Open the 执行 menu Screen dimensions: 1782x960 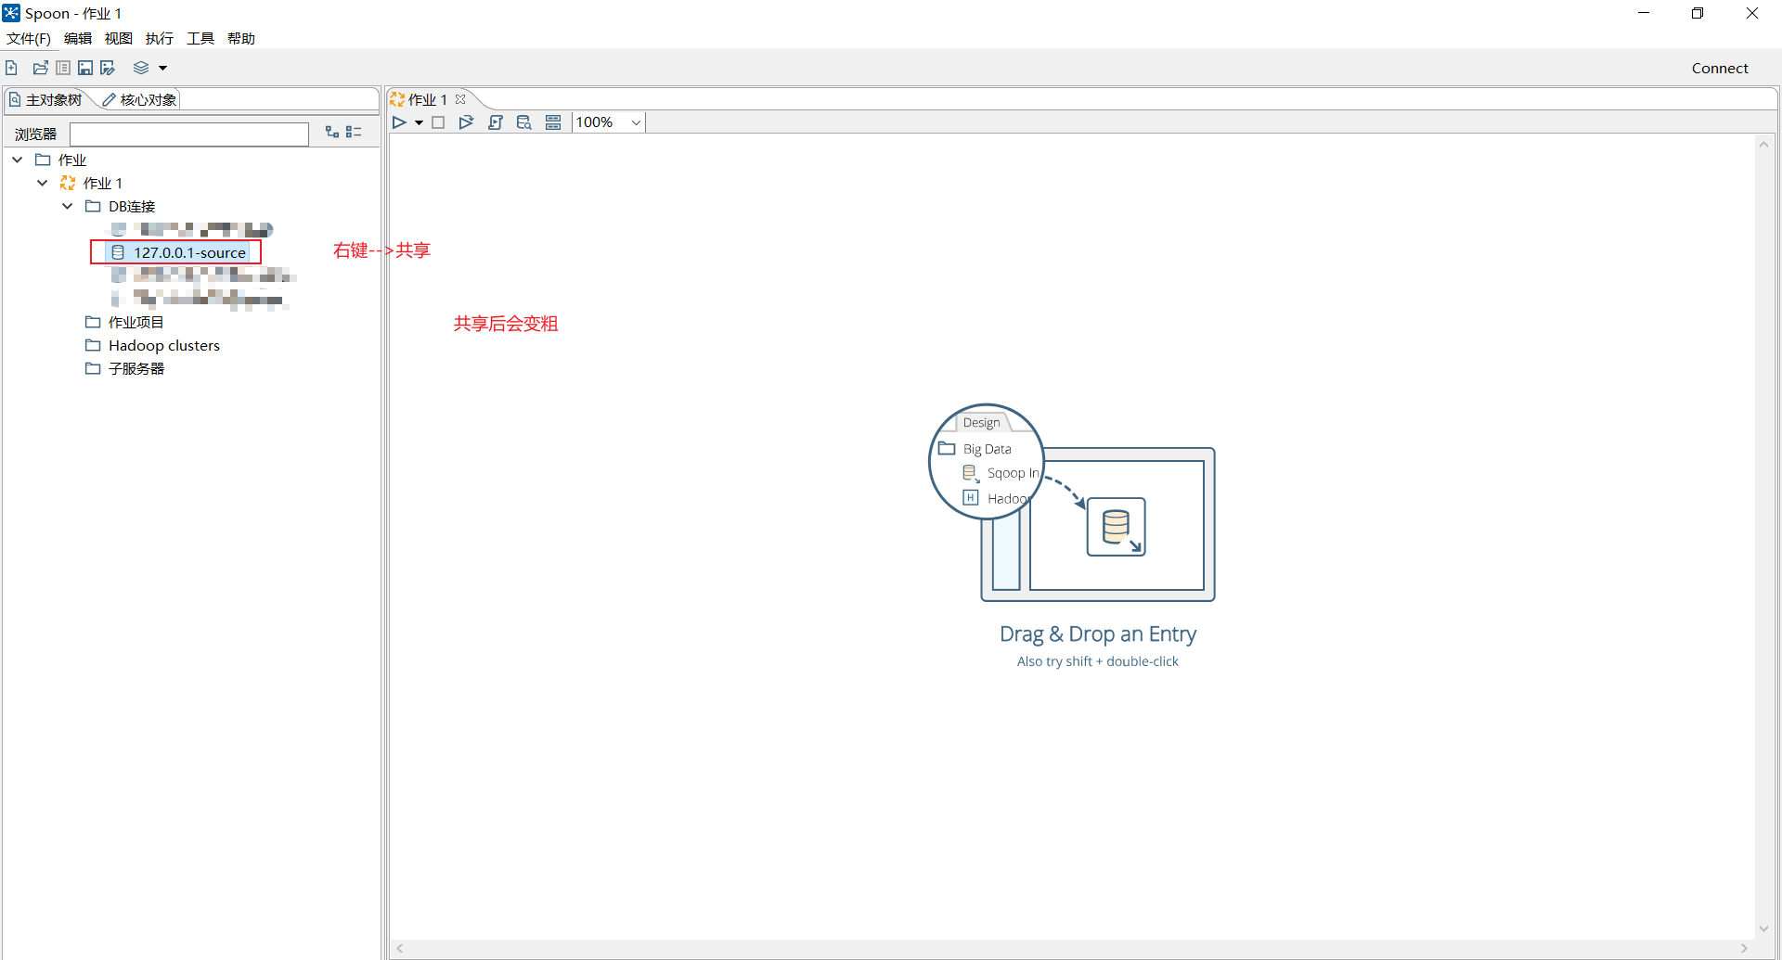[160, 38]
